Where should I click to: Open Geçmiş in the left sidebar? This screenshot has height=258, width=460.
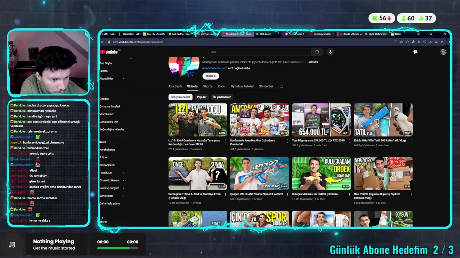[x=104, y=99]
